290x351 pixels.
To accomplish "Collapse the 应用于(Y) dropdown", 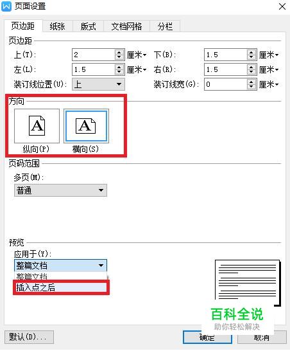I will coord(60,265).
